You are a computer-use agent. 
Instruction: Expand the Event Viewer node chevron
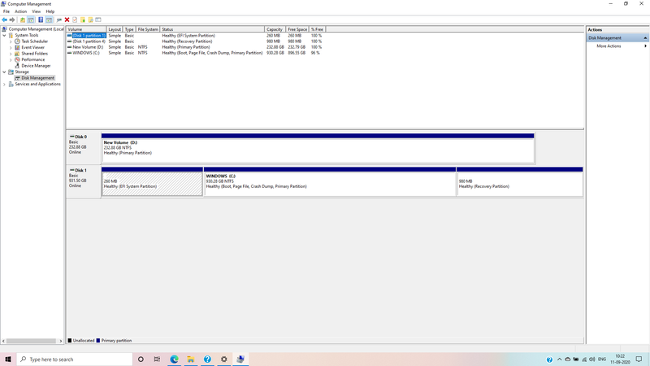(11, 47)
